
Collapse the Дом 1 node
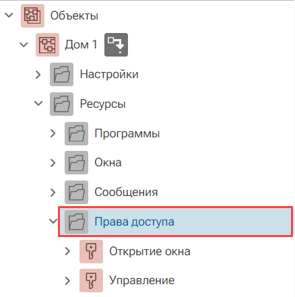click(x=24, y=44)
